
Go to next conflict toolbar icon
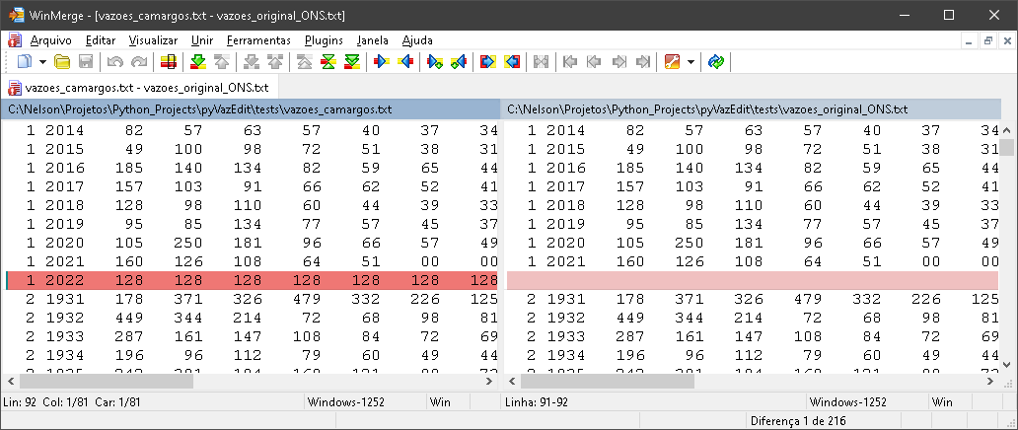click(251, 62)
